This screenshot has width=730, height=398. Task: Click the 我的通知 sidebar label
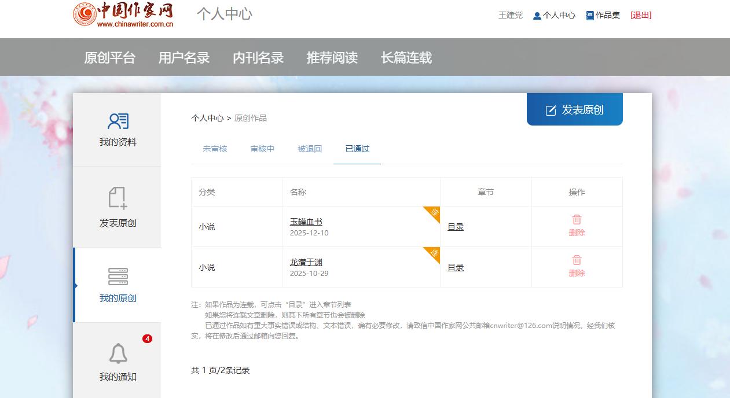pos(118,377)
